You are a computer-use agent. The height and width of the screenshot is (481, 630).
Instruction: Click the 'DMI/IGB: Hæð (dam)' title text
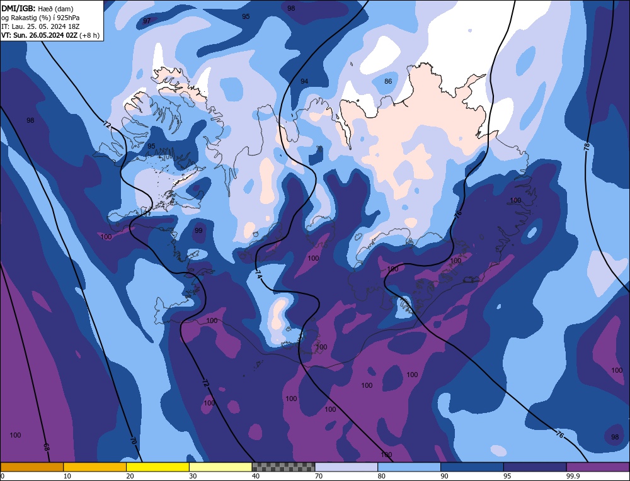click(x=37, y=9)
